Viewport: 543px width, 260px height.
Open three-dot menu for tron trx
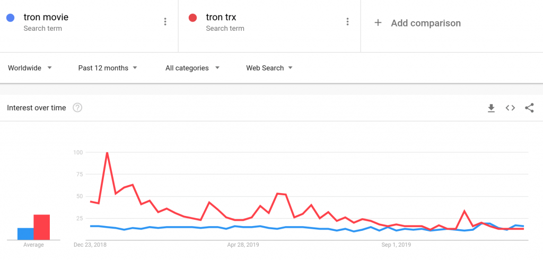347,22
